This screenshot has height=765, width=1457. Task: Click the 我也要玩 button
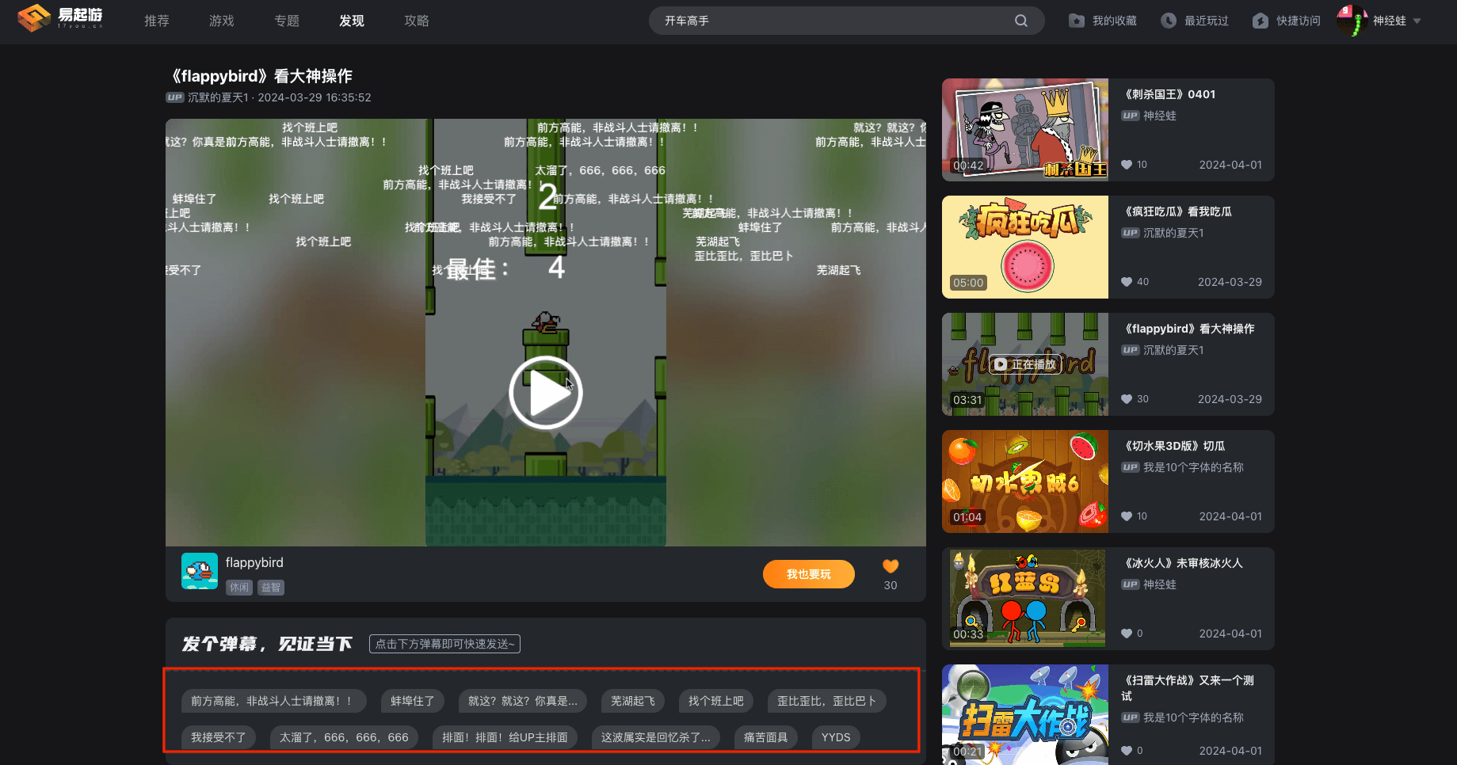pyautogui.click(x=809, y=574)
